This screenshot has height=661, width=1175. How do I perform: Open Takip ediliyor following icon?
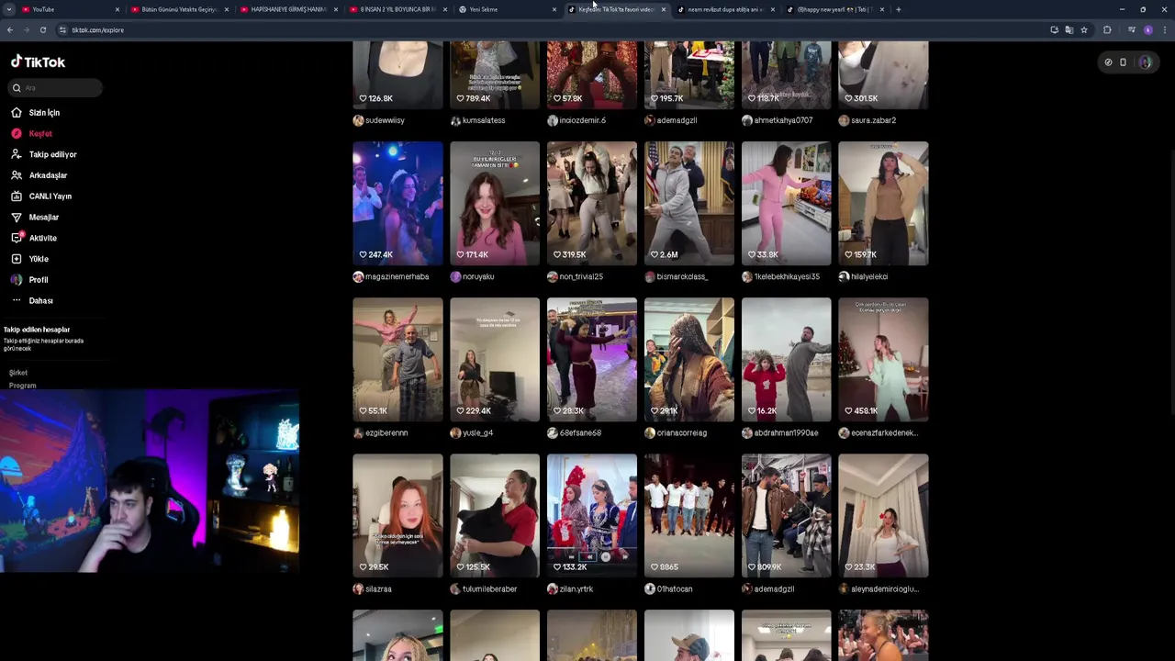point(17,154)
